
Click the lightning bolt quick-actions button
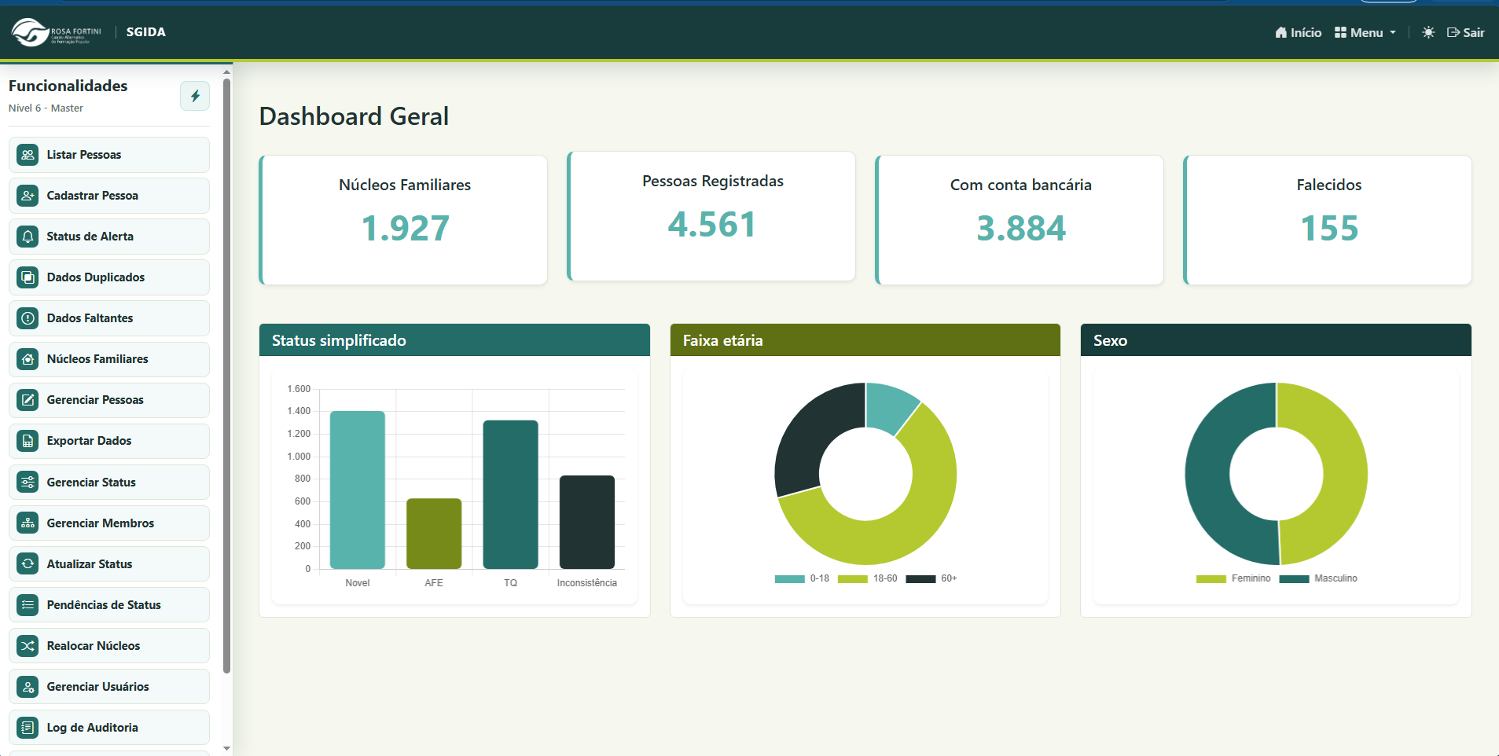(x=195, y=96)
